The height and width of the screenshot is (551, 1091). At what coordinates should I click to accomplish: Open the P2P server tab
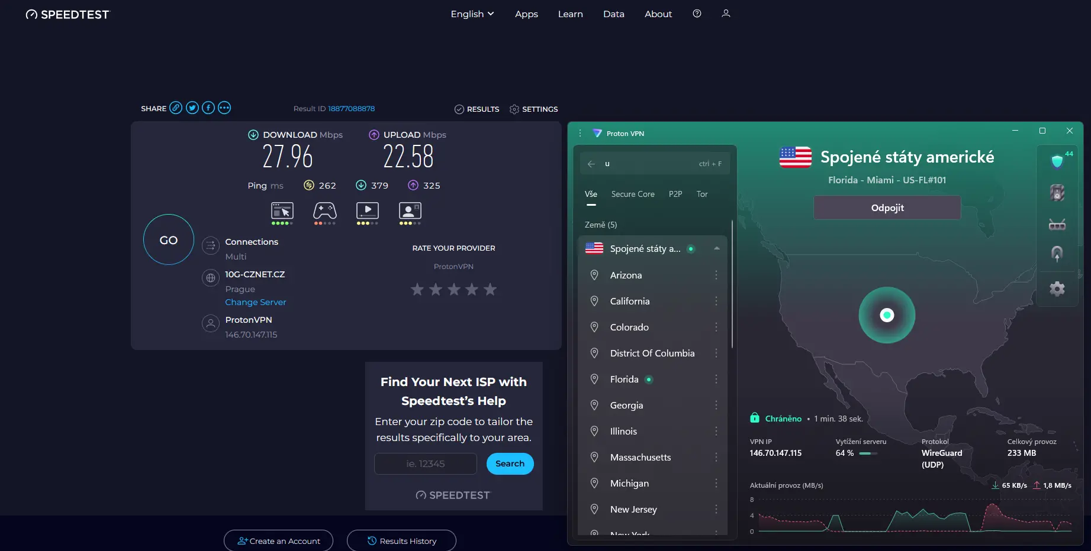(675, 194)
